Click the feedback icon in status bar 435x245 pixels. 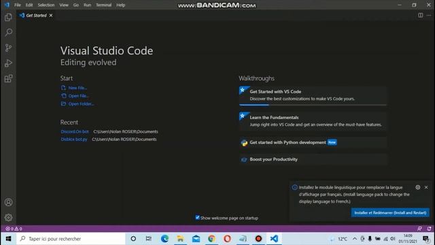coord(419,229)
